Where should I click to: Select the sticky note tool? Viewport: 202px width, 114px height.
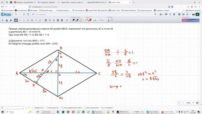tap(46, 20)
